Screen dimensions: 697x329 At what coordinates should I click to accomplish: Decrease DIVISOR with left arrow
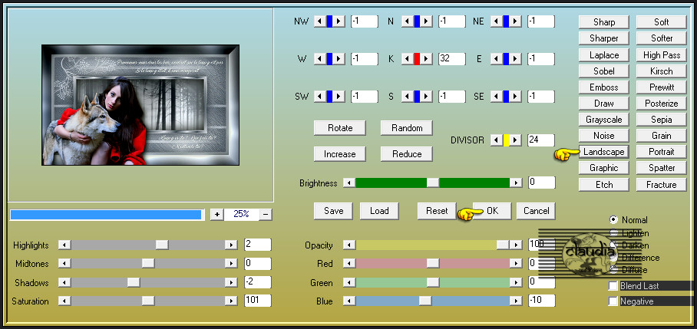496,140
